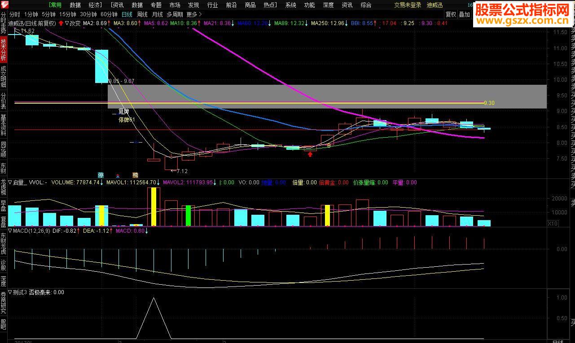Screen dimensions: 575x343
Task: Open the 经济 menu
Action: tap(95, 5)
